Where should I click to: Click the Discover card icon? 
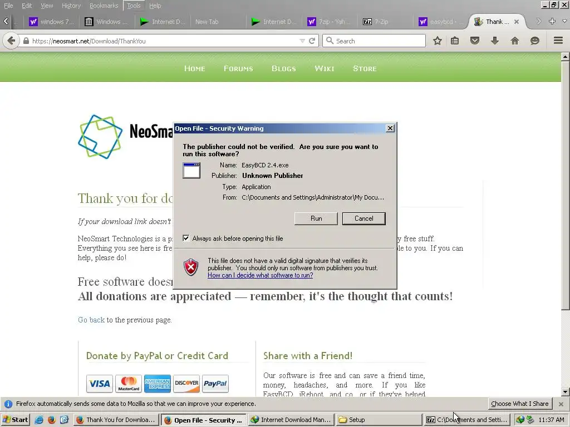tap(186, 384)
